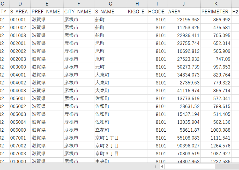Select column I header
The height and width of the screenshot is (170, 239).
tap(157, 4)
